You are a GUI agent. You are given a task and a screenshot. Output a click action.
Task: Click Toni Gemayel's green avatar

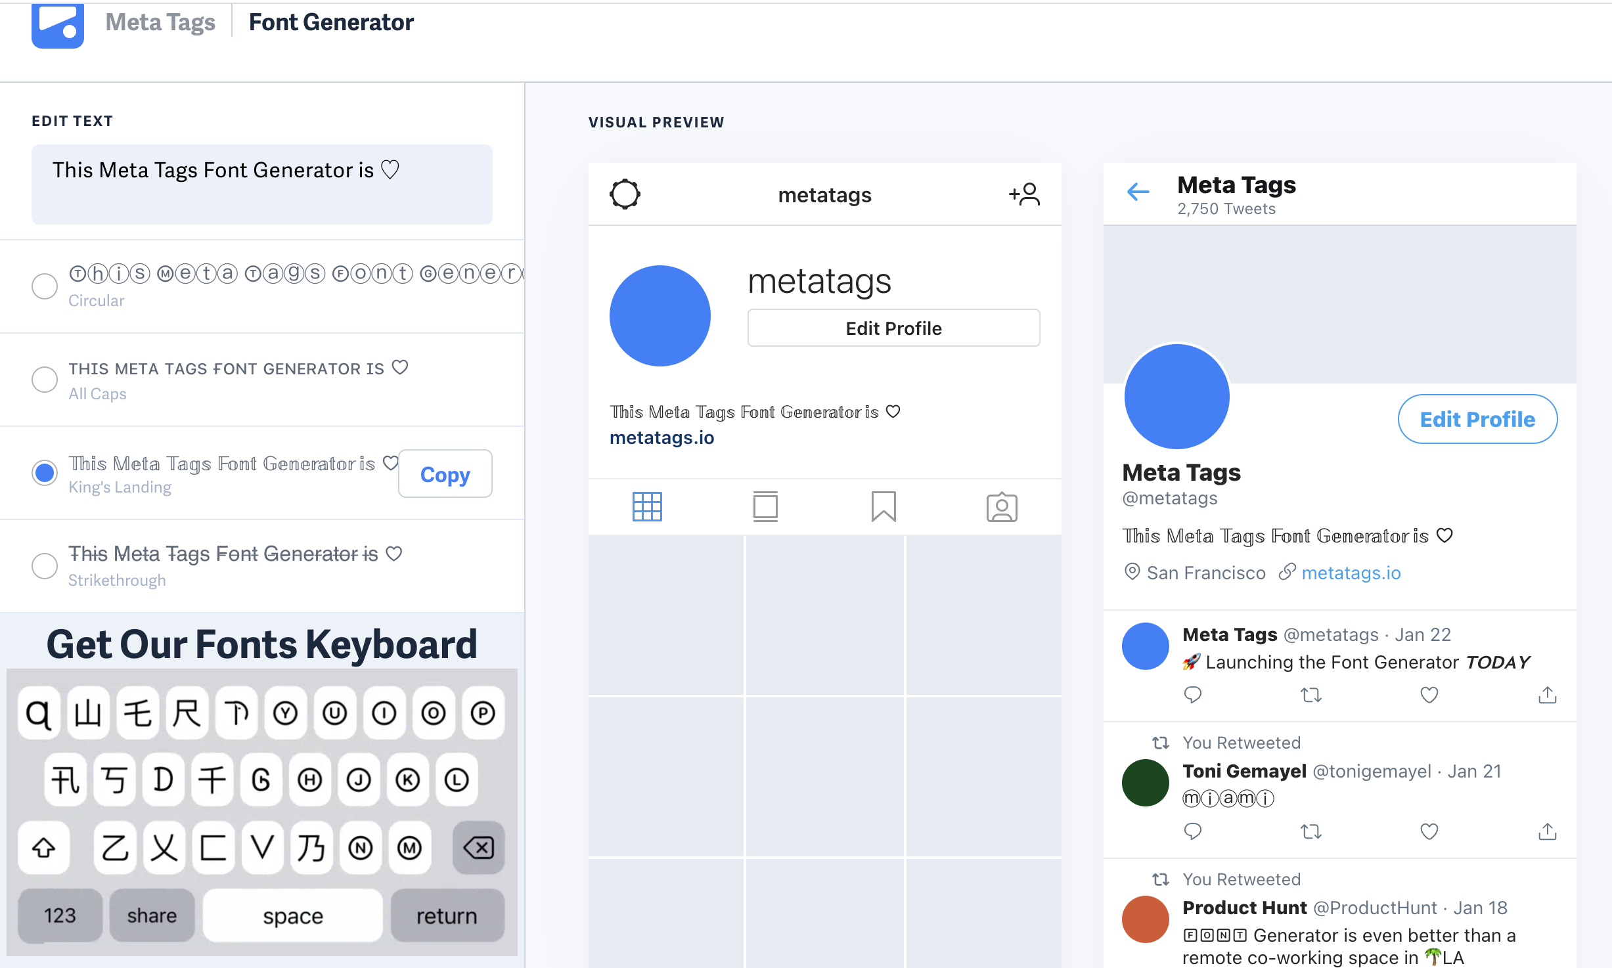1146,783
